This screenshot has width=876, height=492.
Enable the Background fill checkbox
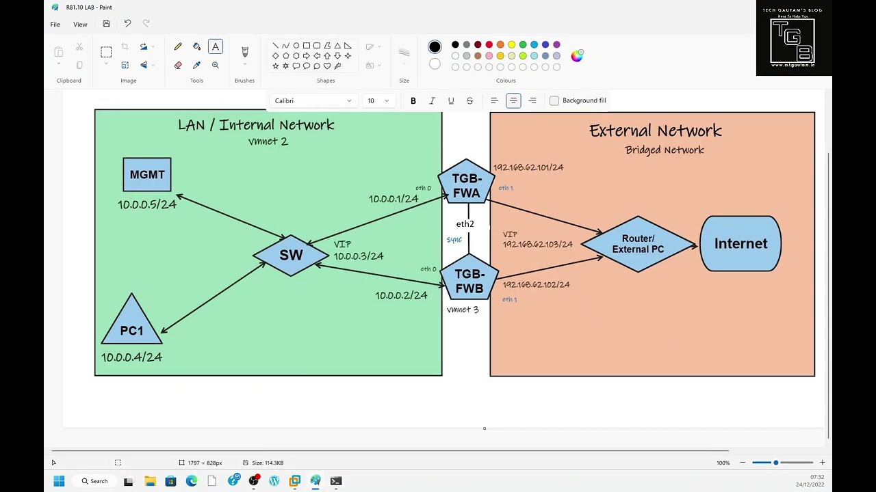click(x=554, y=100)
